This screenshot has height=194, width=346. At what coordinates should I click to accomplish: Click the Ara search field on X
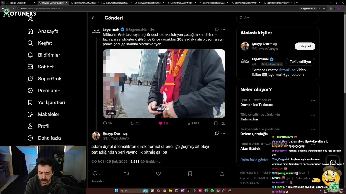click(278, 18)
